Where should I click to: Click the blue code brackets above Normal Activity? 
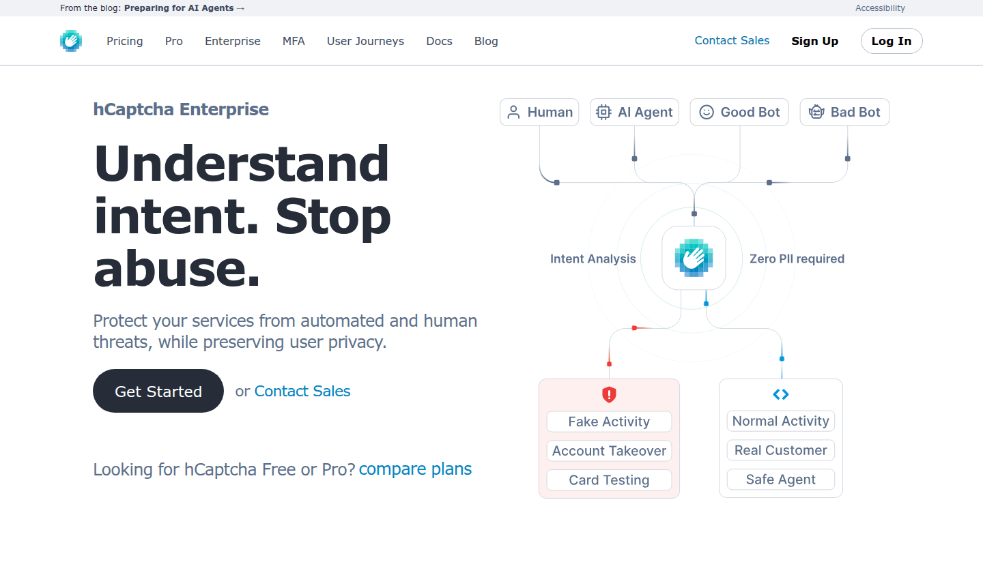coord(780,394)
